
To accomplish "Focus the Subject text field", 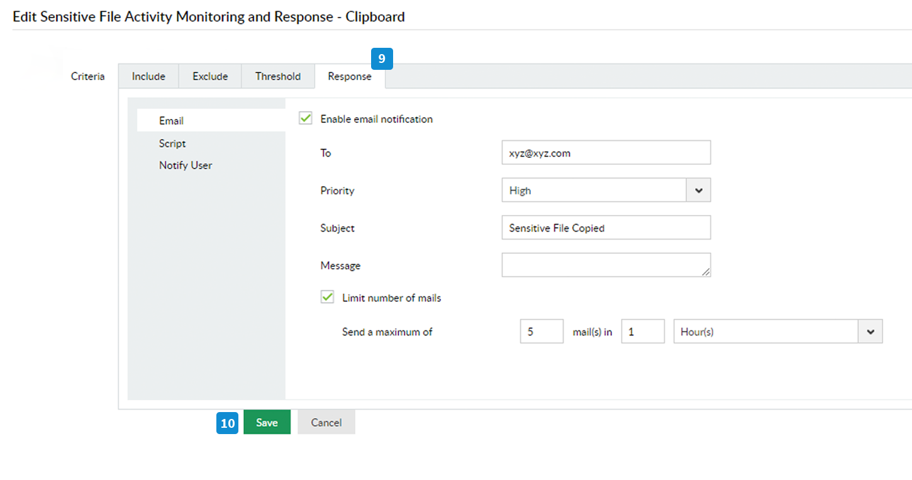I will point(606,228).
